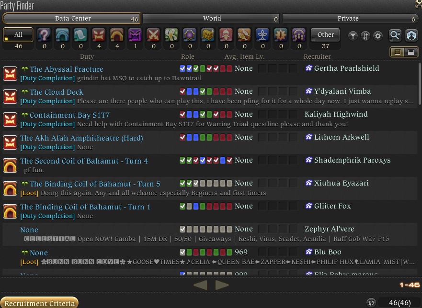422x308 pixels.
Task: Select recruiter Kaliyah Highwind
Action: (336, 114)
